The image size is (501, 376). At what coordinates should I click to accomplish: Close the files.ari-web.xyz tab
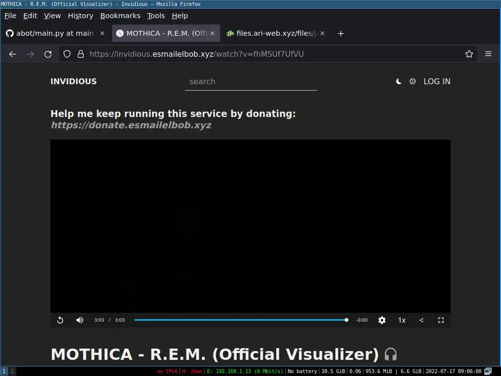pyautogui.click(x=322, y=33)
